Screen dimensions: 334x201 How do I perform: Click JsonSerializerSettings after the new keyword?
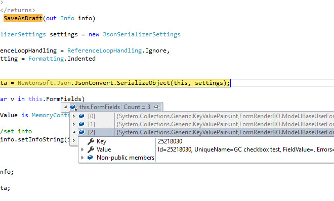tap(142, 34)
